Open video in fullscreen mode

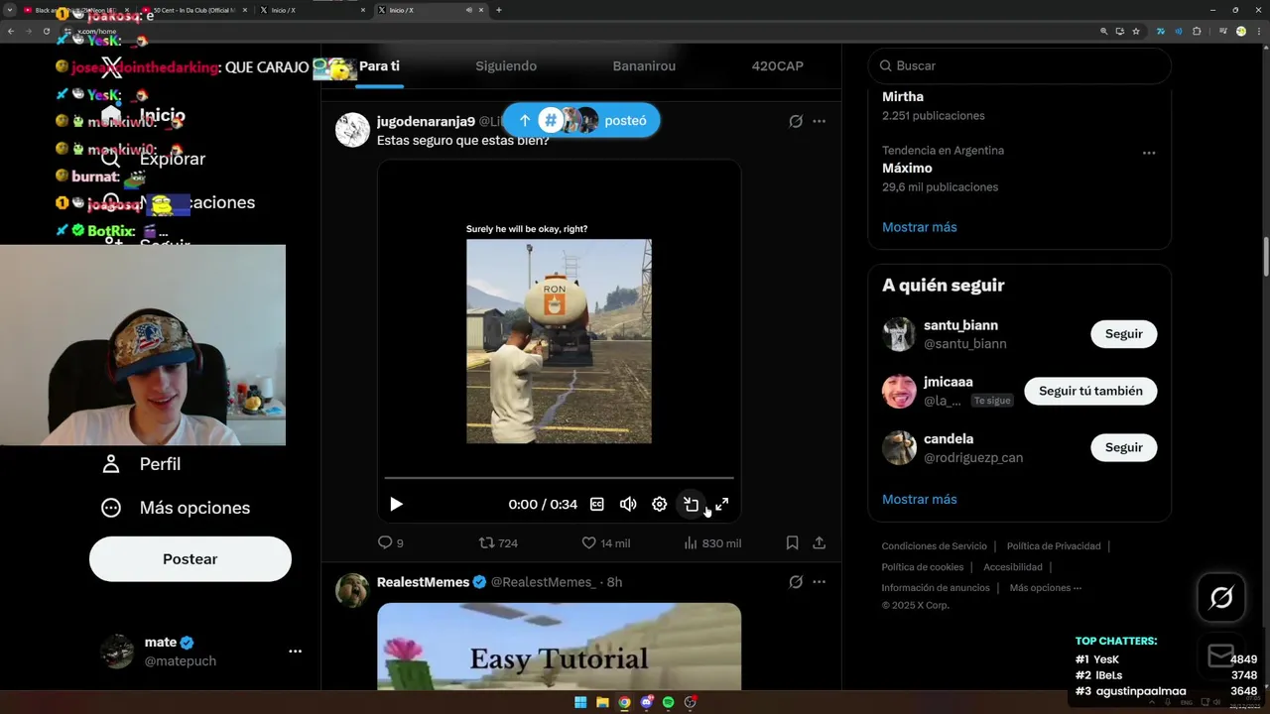click(722, 504)
